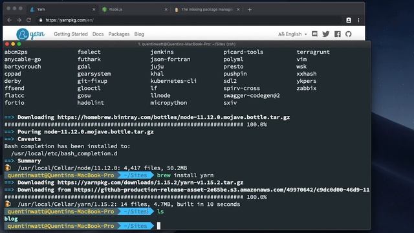Close the terminal window with red button

pyautogui.click(x=7, y=44)
